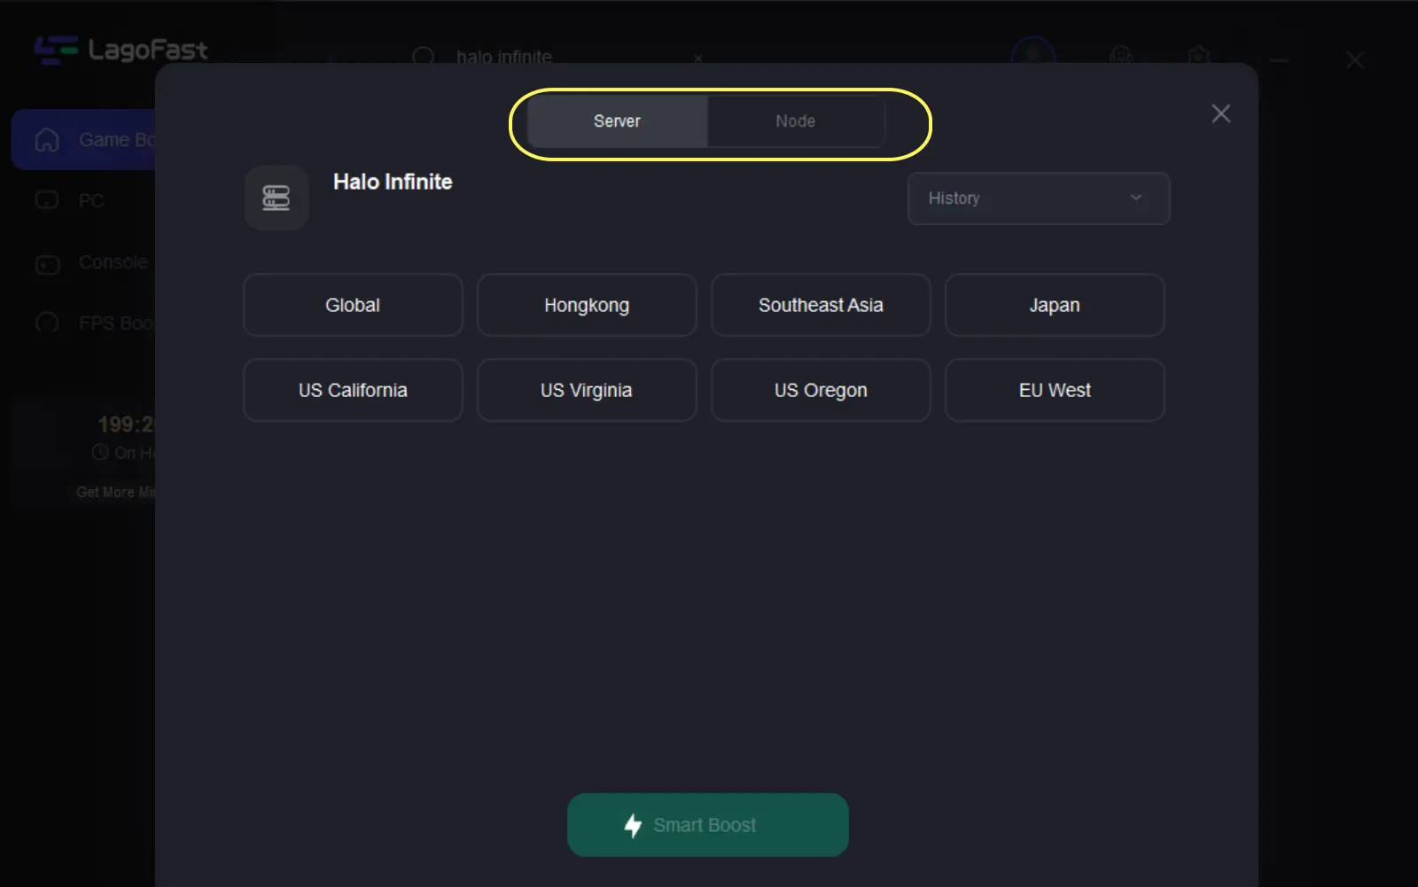Switch to the Node tab

pos(795,121)
